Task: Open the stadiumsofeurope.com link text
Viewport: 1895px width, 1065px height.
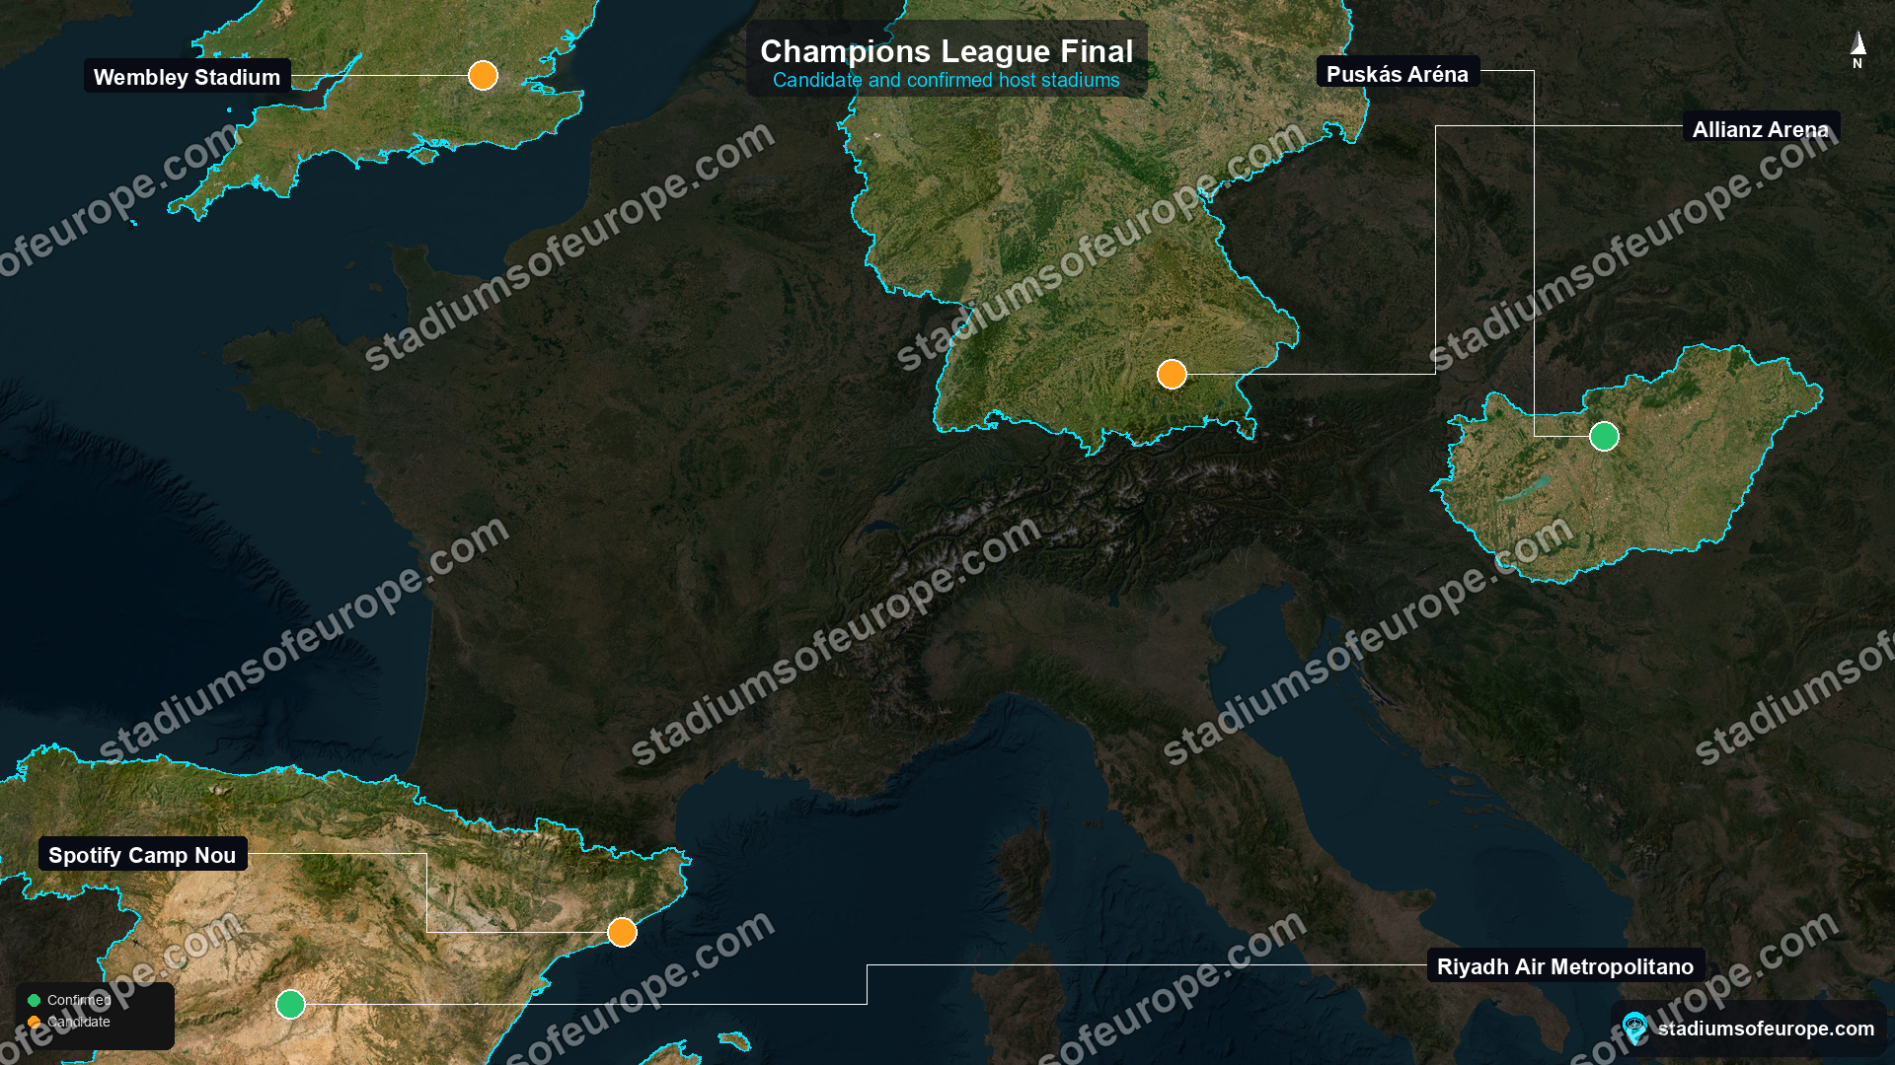Action: (x=1766, y=1029)
